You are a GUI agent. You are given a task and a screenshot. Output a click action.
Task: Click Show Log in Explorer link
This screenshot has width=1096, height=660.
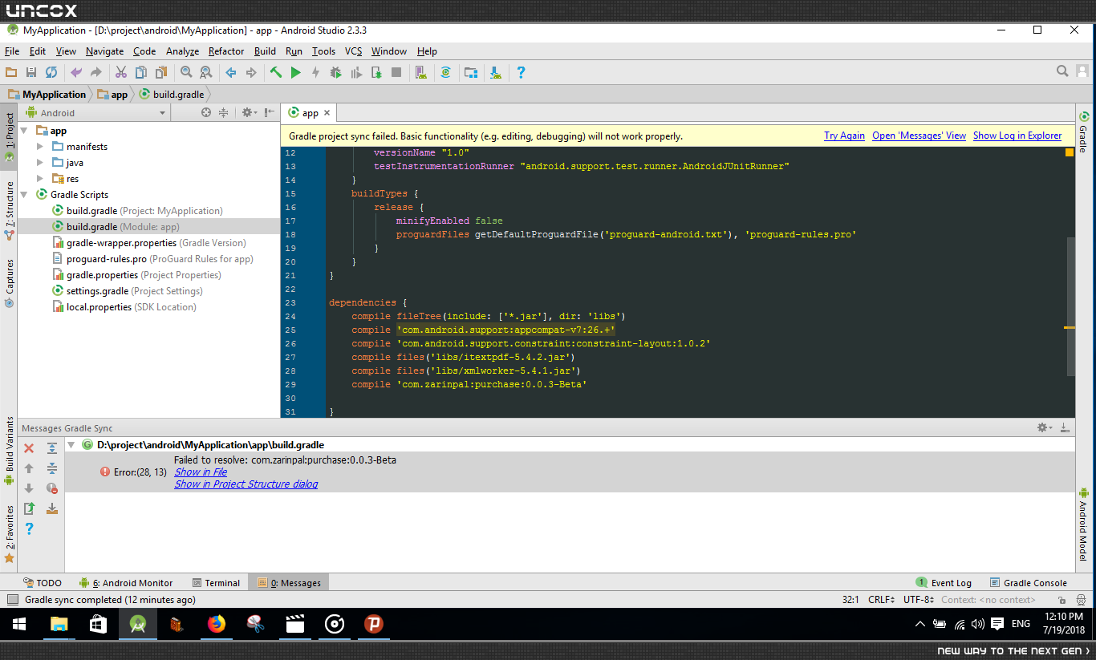(x=1017, y=136)
